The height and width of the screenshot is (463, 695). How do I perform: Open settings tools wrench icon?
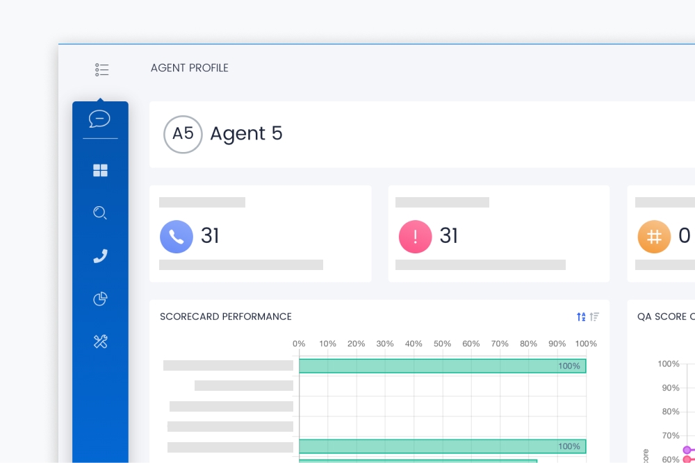click(100, 342)
